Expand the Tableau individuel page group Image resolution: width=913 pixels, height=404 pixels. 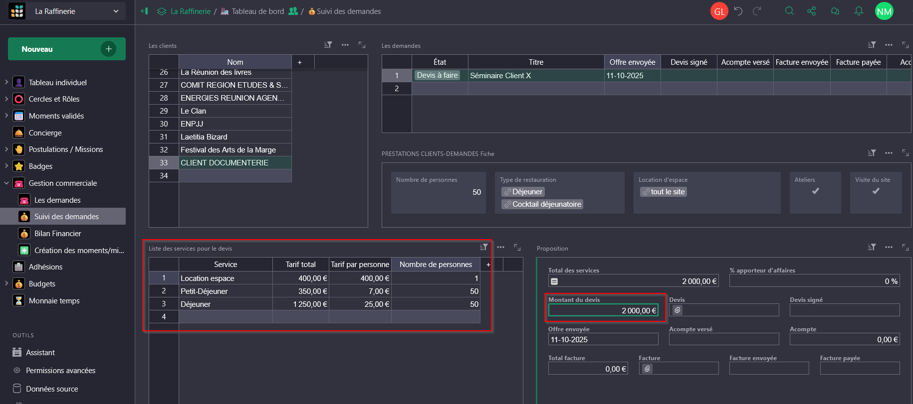[x=6, y=82]
